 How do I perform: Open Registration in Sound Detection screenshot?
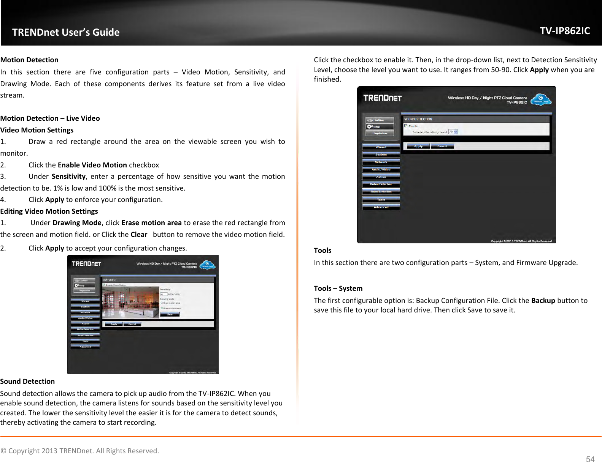point(380,133)
